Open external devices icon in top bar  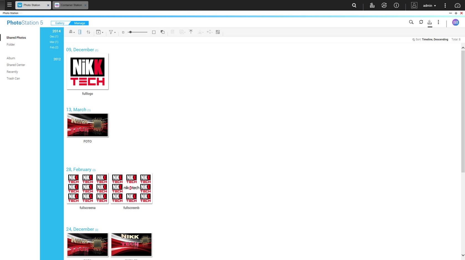click(x=384, y=5)
